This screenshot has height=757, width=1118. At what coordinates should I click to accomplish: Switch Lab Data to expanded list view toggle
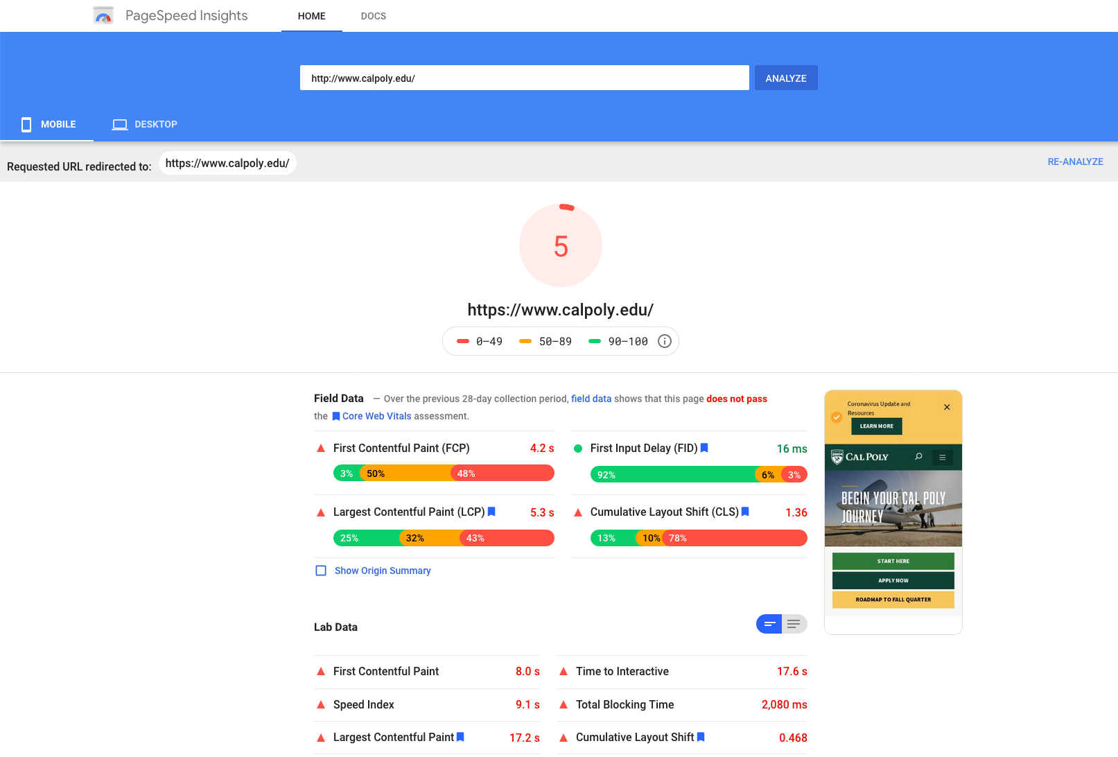(x=794, y=624)
